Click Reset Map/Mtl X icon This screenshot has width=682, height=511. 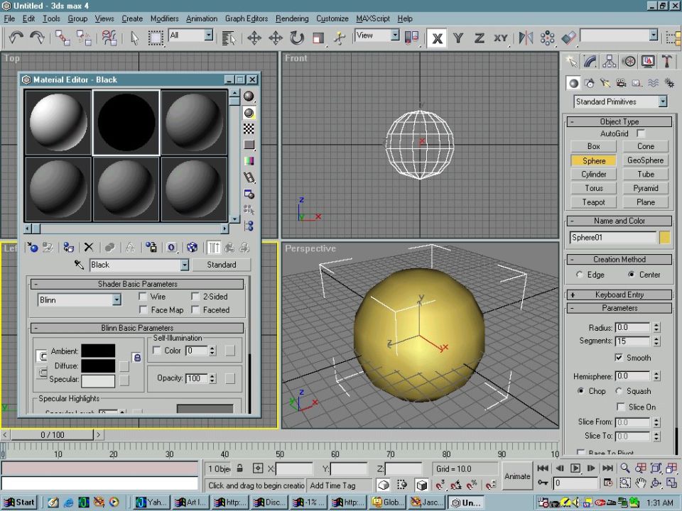[89, 247]
